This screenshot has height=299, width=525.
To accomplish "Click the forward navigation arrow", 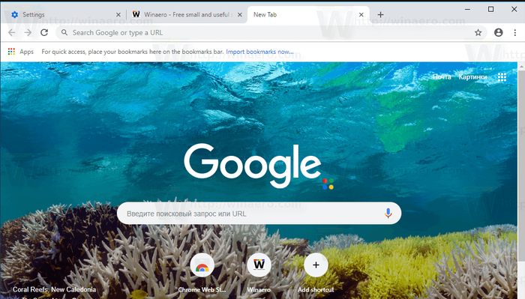I will pyautogui.click(x=28, y=33).
